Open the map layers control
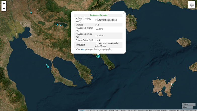 tap(191, 5)
